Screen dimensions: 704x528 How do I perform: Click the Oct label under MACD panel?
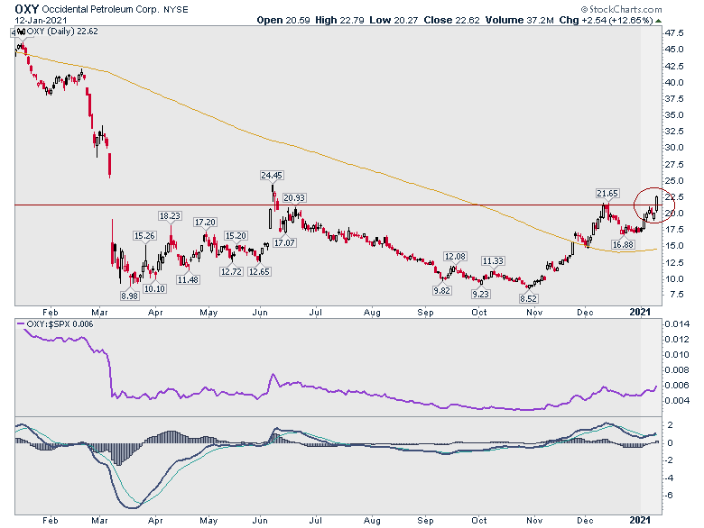point(479,521)
